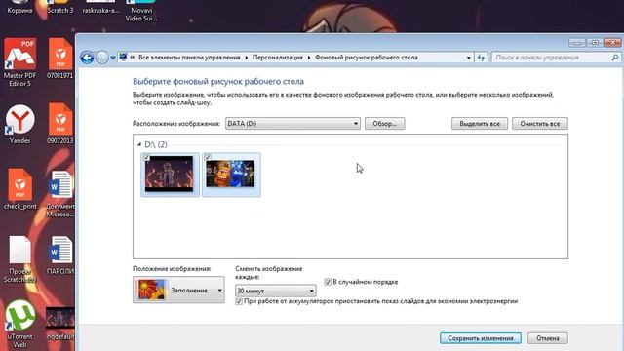Open arrow after Все элементы панели управления

coord(247,58)
